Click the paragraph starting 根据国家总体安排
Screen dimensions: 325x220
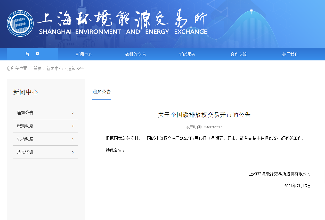click(205, 138)
